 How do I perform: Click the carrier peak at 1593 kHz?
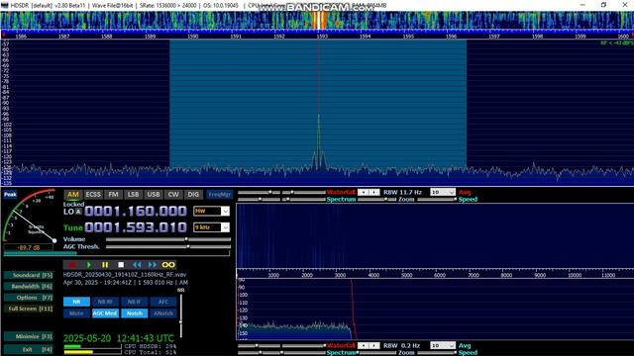tap(319, 117)
